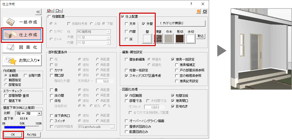292x140 pixels.
Task: Pick the striped 腰壁 material swatch
Action: [158, 38]
